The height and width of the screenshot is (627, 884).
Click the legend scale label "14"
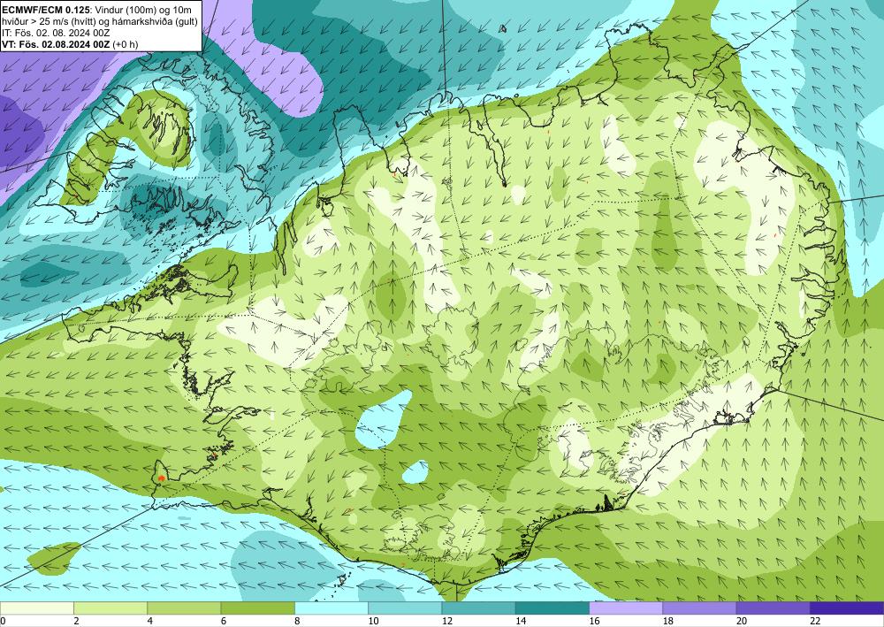521,622
